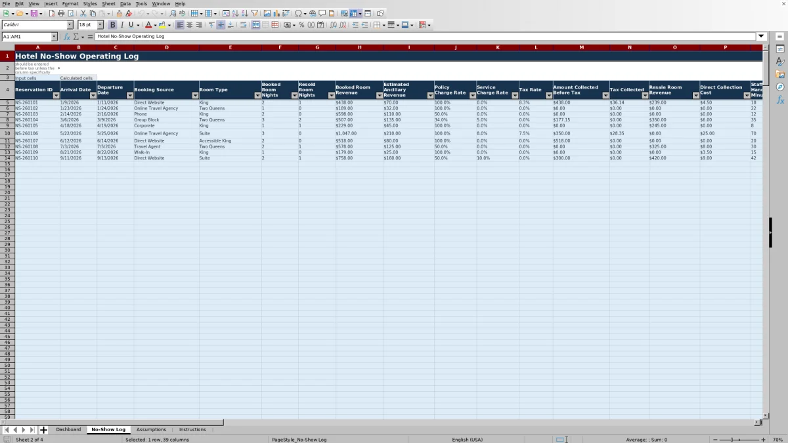
Task: Click the Merge and Center Cells icon
Action: click(256, 25)
